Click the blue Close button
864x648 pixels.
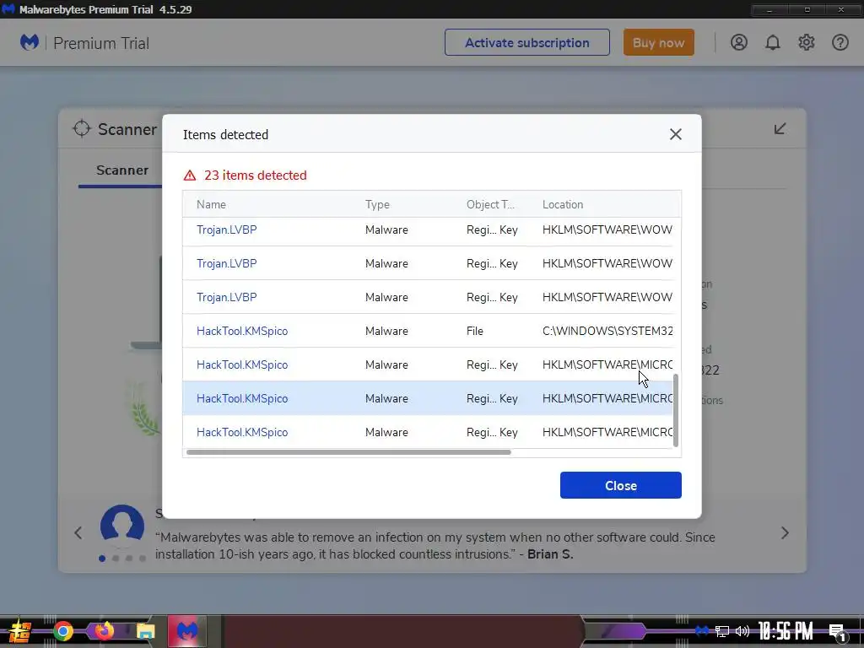620,485
